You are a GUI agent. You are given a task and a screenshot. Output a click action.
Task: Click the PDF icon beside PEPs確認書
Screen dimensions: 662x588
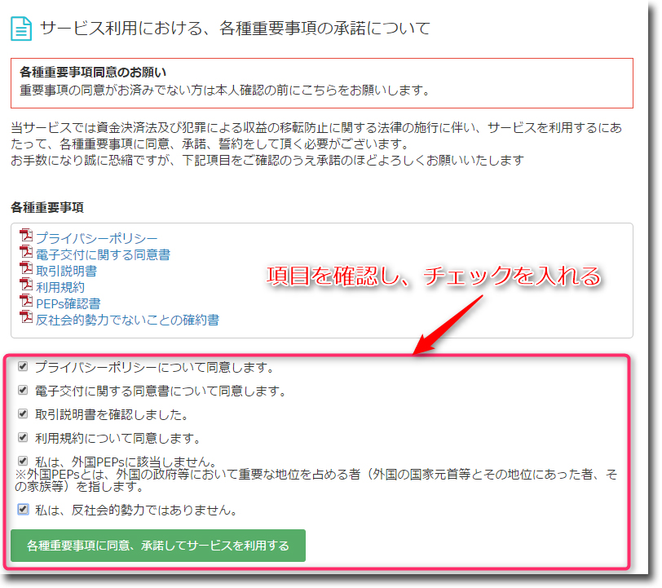[26, 300]
